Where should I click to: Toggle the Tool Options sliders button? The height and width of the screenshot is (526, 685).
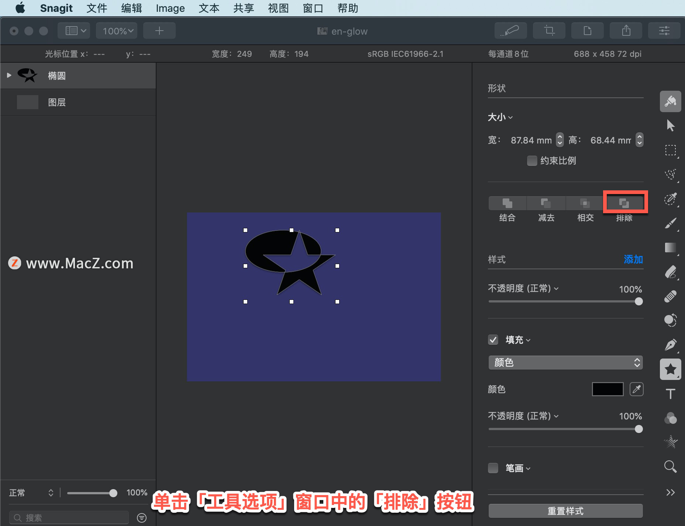pyautogui.click(x=664, y=31)
